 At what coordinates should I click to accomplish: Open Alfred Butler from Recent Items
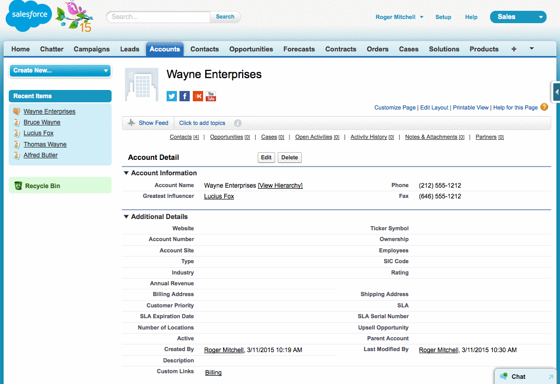pos(40,155)
